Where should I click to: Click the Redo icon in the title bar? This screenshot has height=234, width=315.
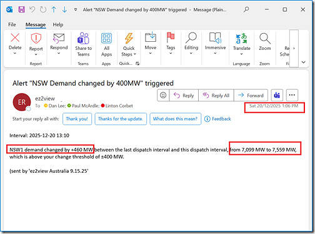43,9
